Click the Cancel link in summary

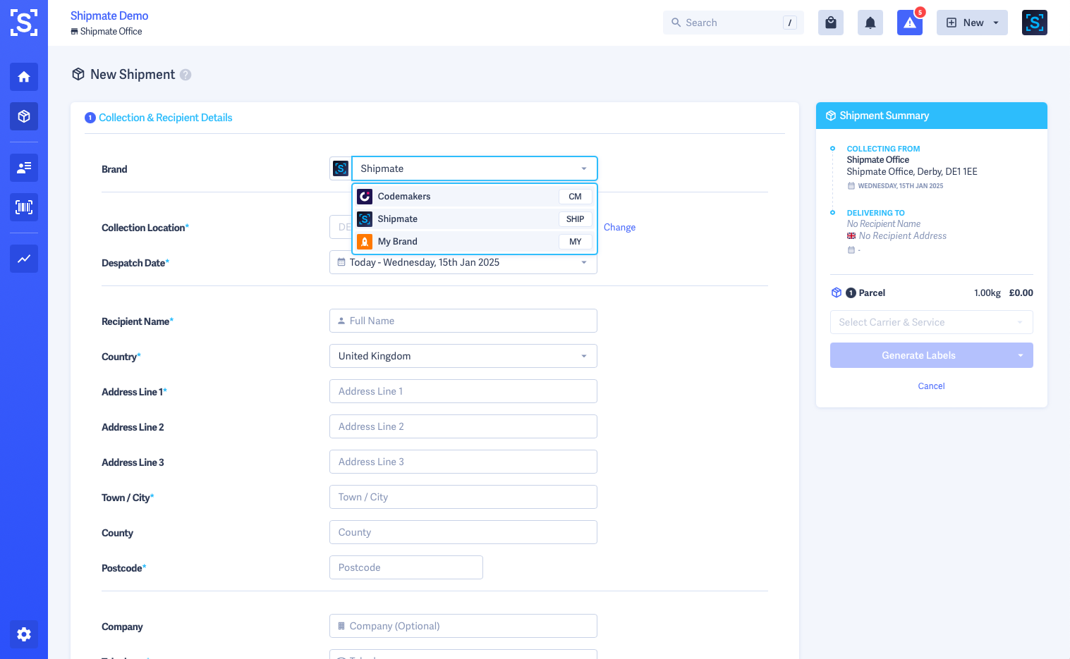[931, 386]
